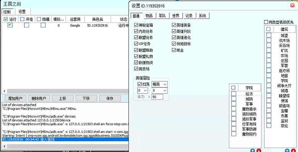Disable 联盟帮助

[x=136, y=50]
